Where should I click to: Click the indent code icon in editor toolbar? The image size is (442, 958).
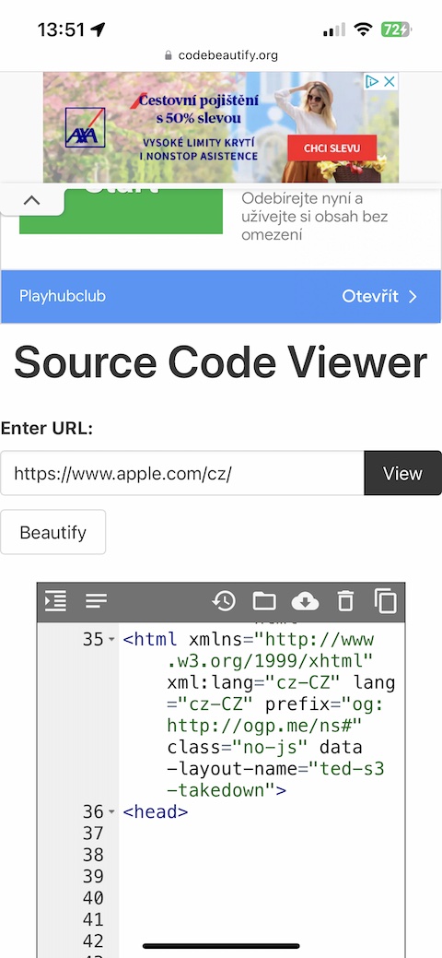click(55, 601)
